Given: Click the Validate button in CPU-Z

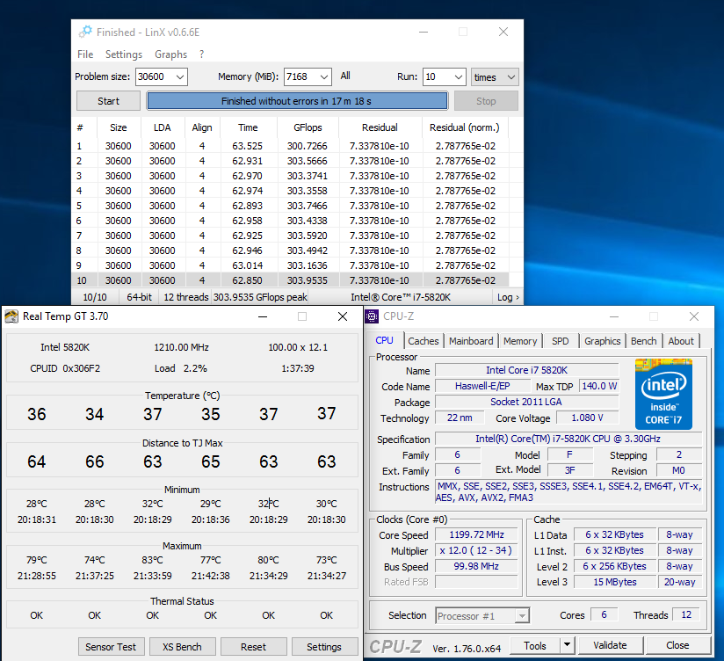Looking at the screenshot, I should tap(610, 645).
